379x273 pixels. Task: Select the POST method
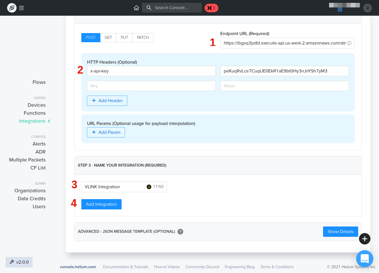coord(91,38)
